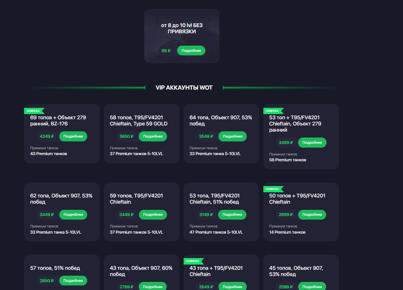Click Подробнее on the 59 топов Chieftain card

pyautogui.click(x=153, y=214)
